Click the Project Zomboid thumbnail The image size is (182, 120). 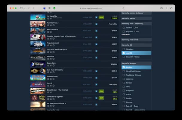(x=38, y=44)
